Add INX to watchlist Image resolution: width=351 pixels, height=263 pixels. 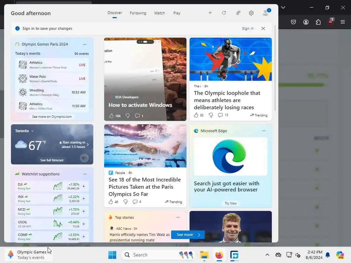click(x=84, y=199)
